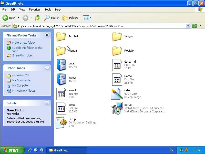
Task: Select the layout BIN file icon
Action: coord(61,94)
